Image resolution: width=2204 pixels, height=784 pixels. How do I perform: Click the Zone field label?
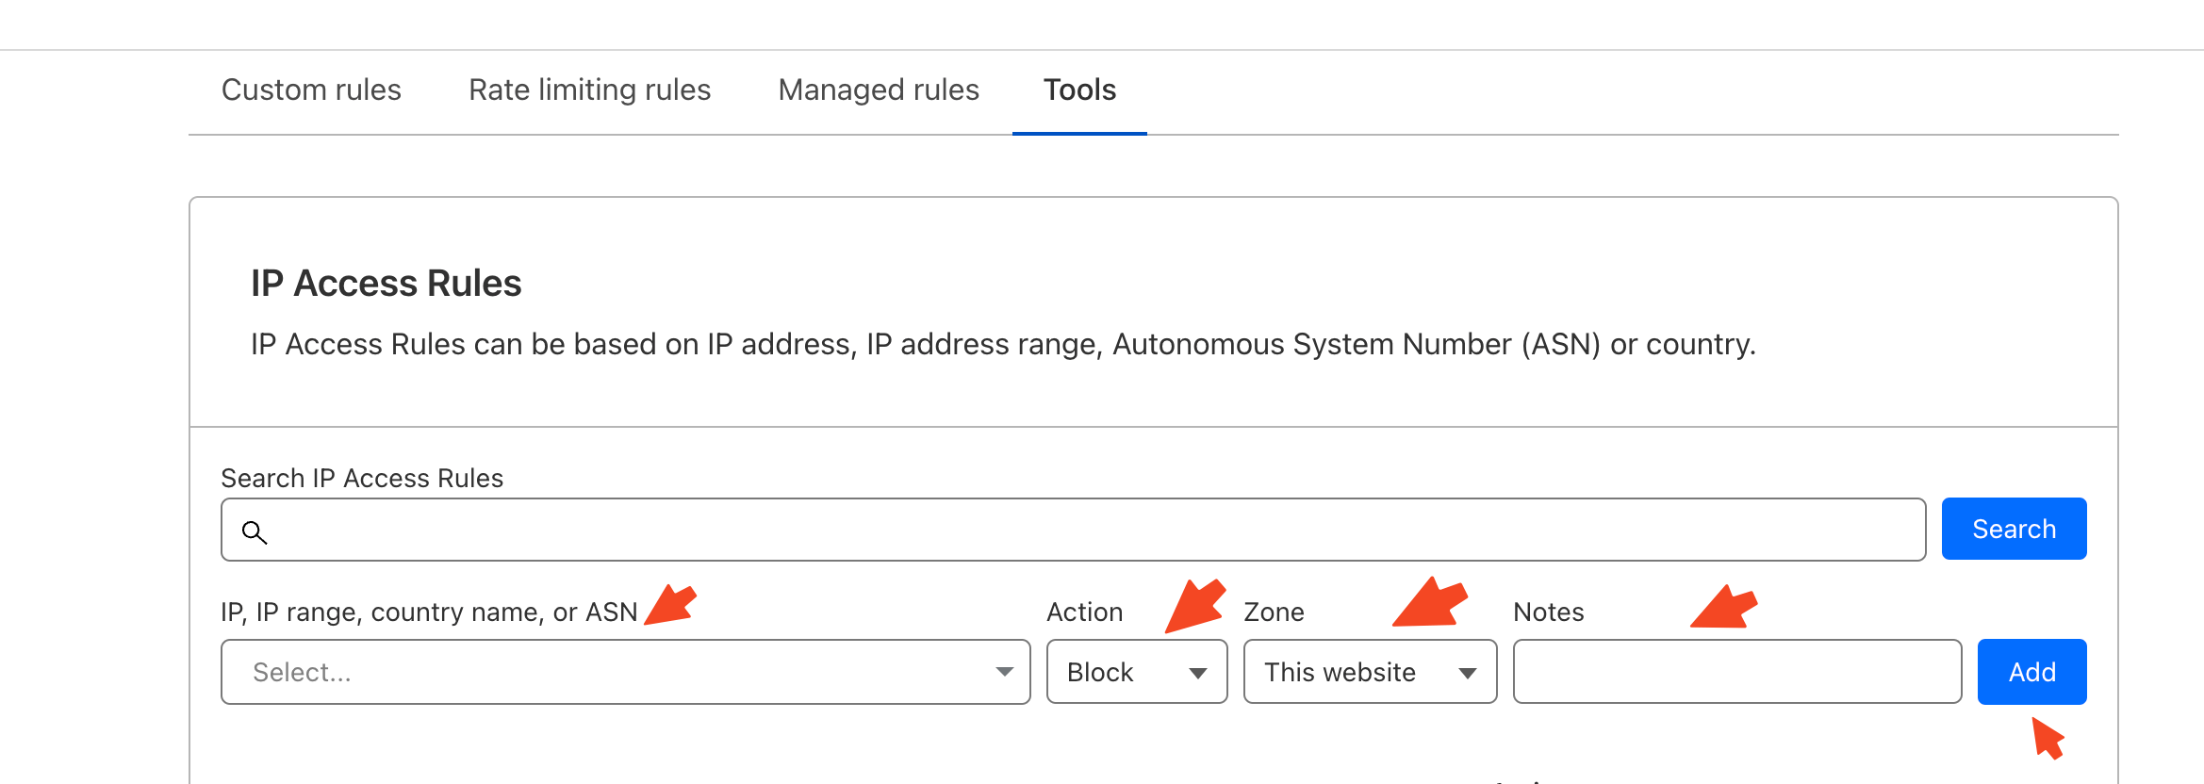[x=1275, y=612]
